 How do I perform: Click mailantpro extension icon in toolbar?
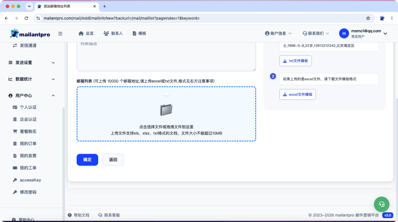[x=382, y=18]
